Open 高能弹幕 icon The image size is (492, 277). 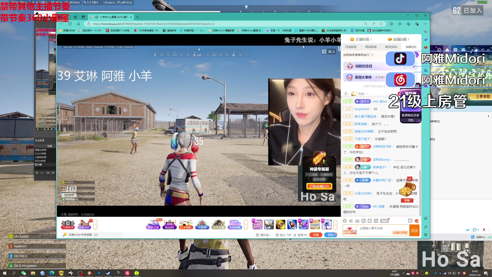tap(235, 224)
